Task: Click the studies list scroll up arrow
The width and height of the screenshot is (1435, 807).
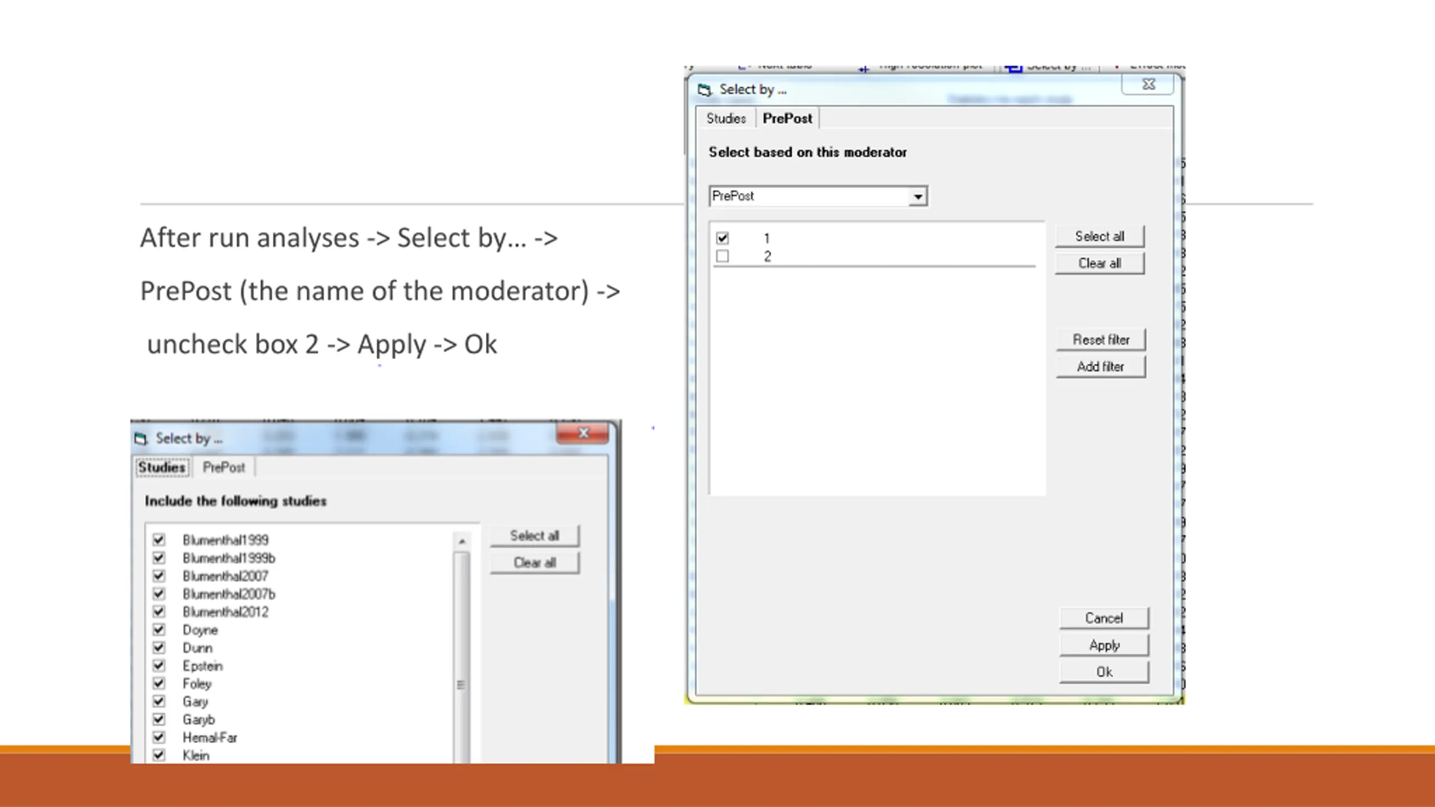Action: pos(462,541)
